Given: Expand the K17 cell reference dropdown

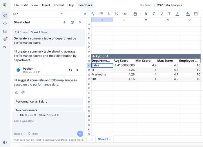Looking at the screenshot, I should coord(61,14).
